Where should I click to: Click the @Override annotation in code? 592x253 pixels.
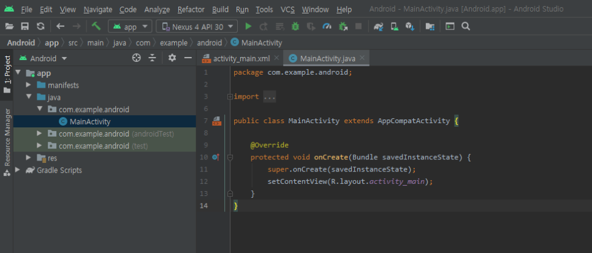pyautogui.click(x=269, y=145)
